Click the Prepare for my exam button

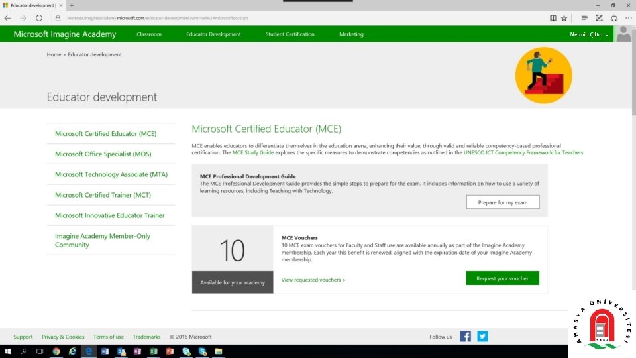[503, 202]
